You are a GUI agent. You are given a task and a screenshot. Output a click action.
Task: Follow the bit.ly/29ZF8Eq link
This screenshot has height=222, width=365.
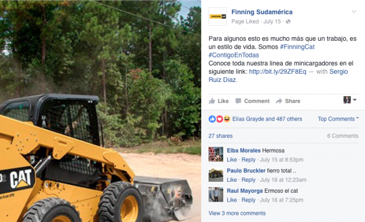(277, 72)
